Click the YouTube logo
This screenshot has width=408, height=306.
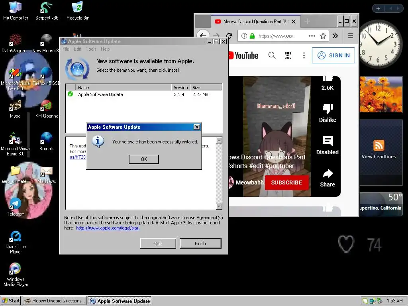(x=243, y=55)
